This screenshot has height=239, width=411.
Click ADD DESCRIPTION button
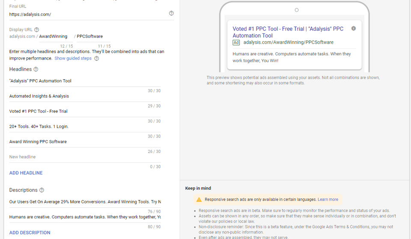tap(30, 233)
